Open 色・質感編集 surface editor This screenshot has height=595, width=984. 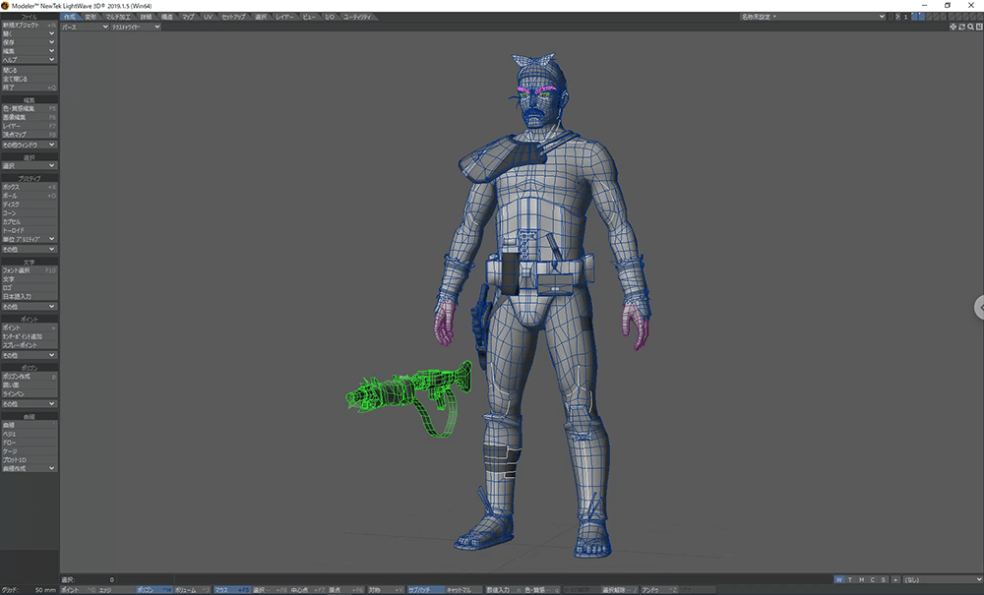[29, 108]
